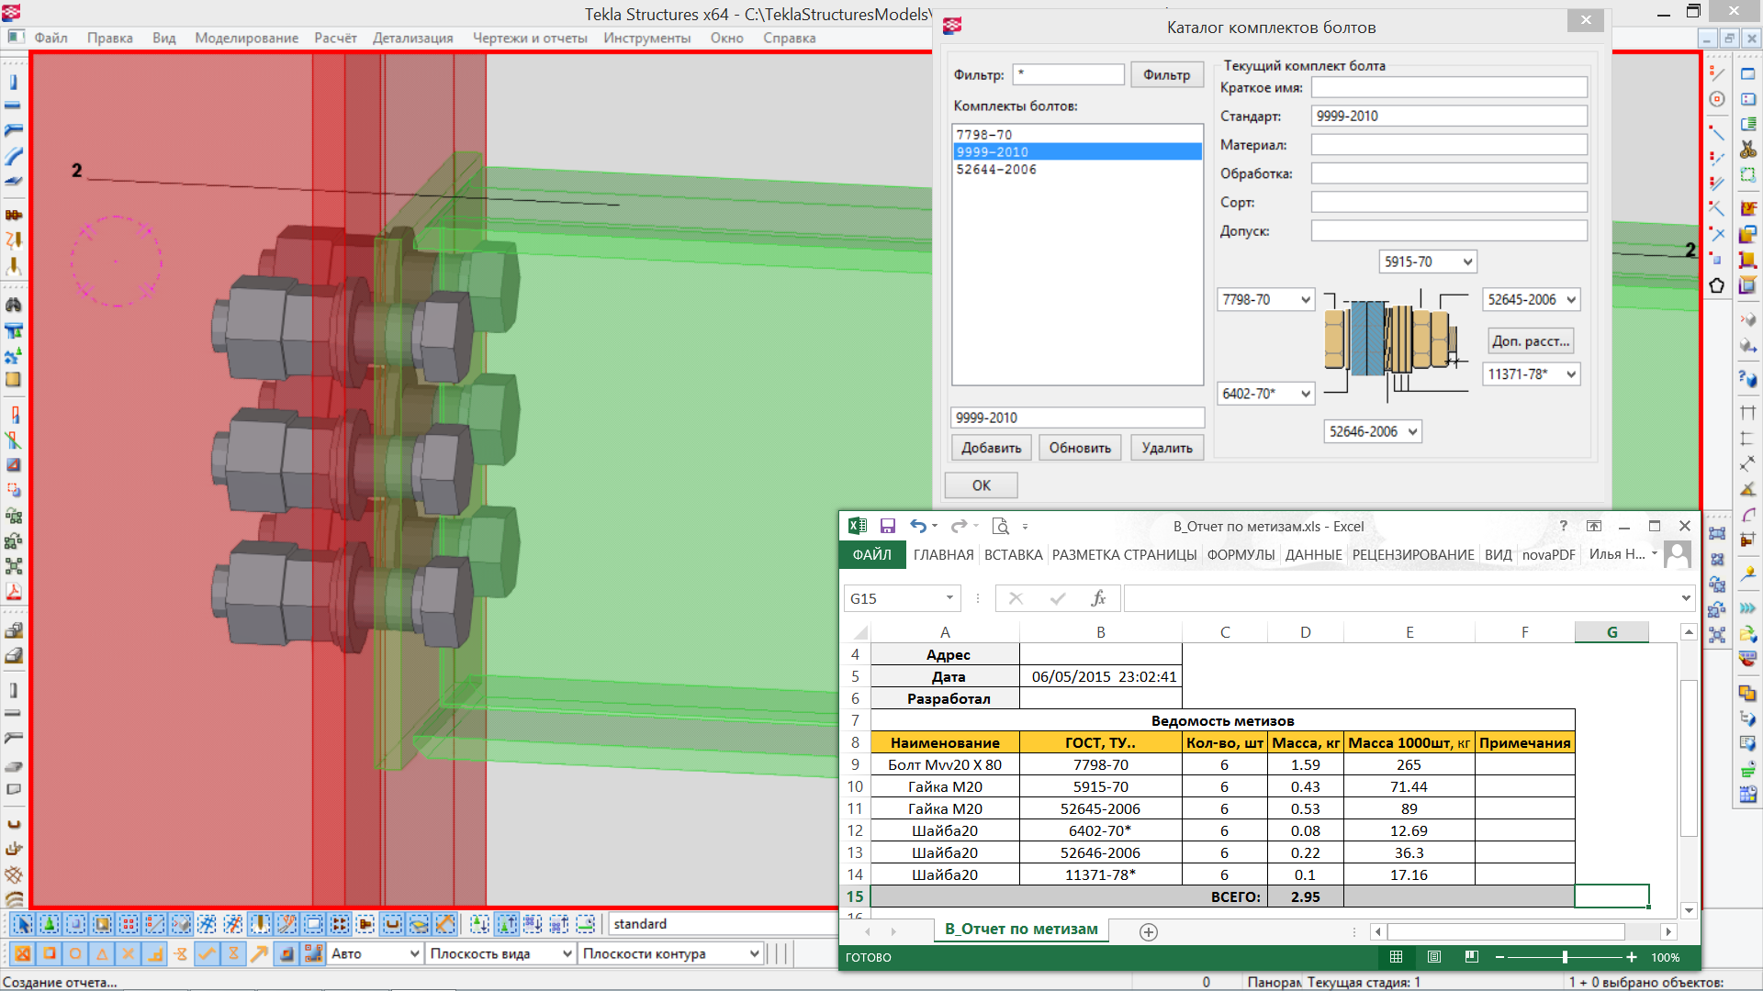Toggle the circle snap-to-center-points switch
The width and height of the screenshot is (1763, 991).
click(75, 954)
